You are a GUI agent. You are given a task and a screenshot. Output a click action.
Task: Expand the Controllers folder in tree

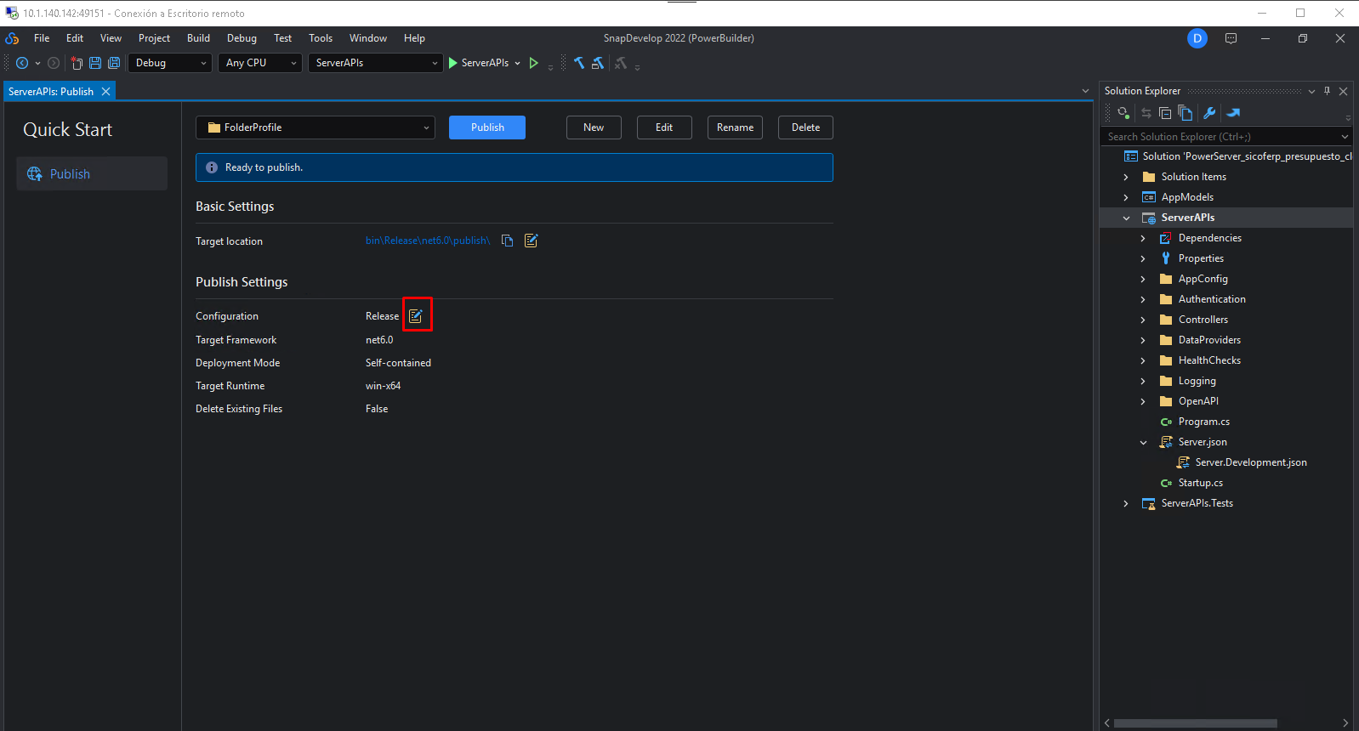pos(1143,320)
